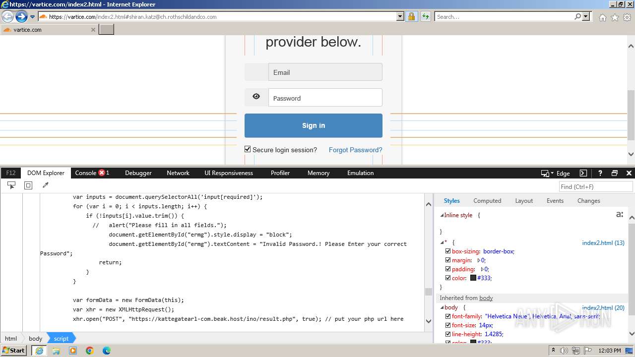Select the Styles tab
The image size is (635, 357).
point(451,201)
